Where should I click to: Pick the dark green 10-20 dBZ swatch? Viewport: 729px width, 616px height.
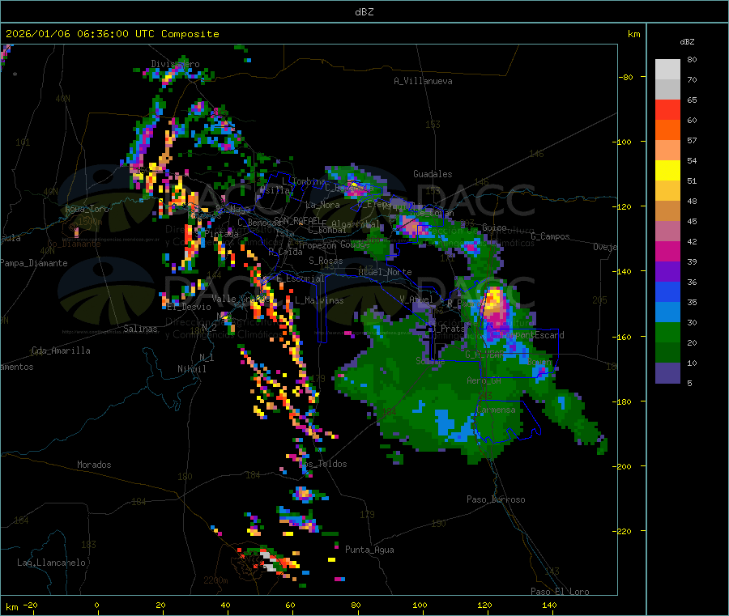(x=667, y=353)
